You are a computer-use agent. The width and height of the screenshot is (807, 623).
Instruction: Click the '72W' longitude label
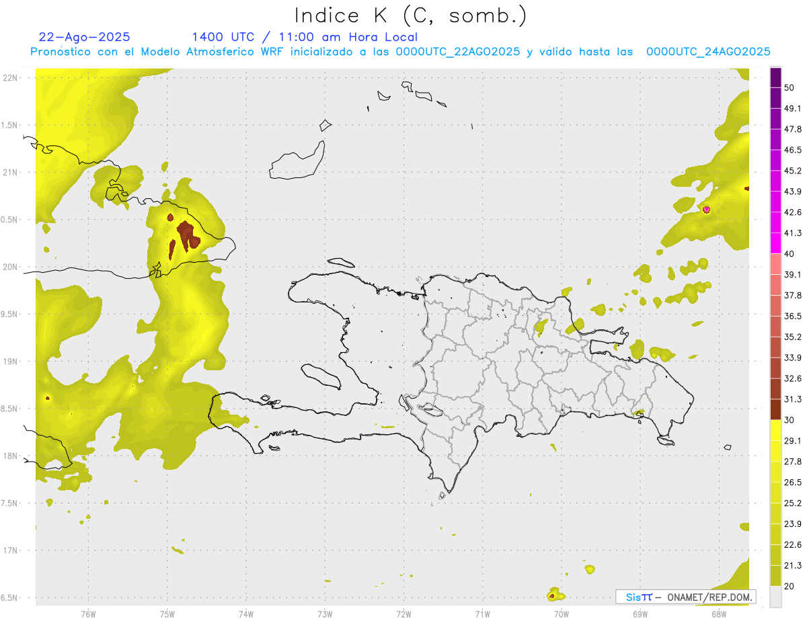click(403, 614)
